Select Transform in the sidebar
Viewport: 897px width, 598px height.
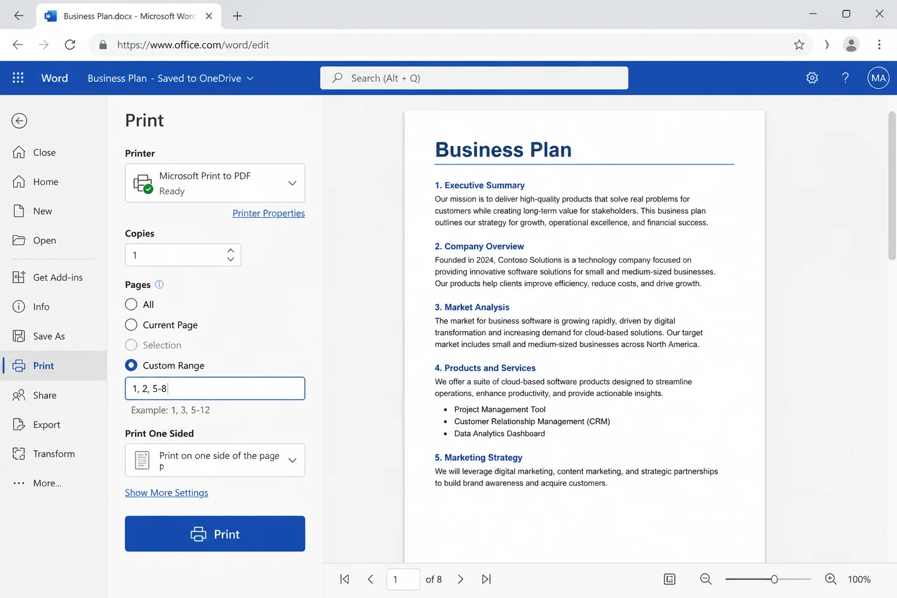54,454
